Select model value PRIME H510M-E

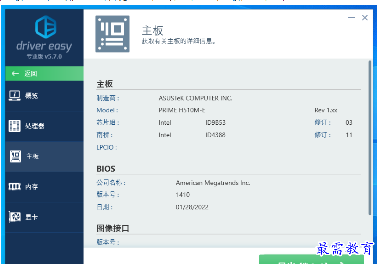182,110
